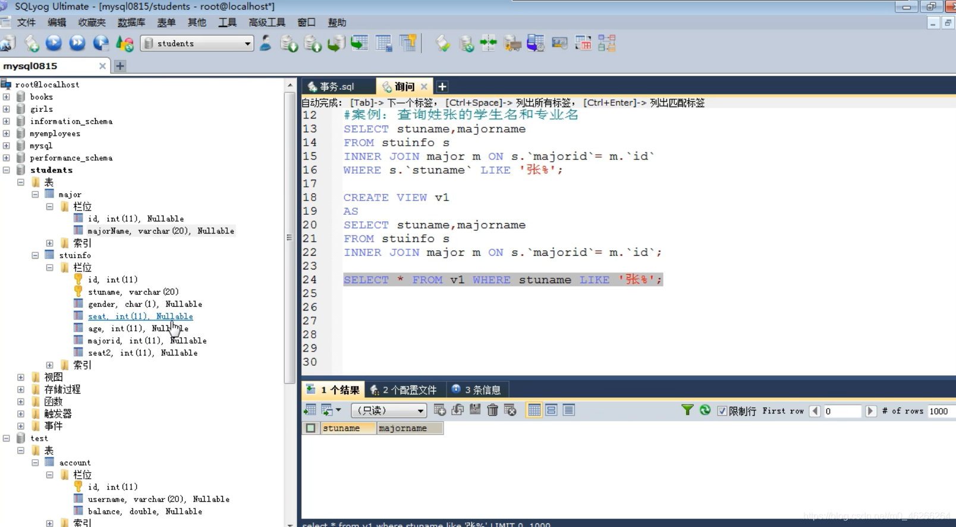Click the green filter funnel icon
Screen dimensions: 956x527
pyautogui.click(x=687, y=410)
